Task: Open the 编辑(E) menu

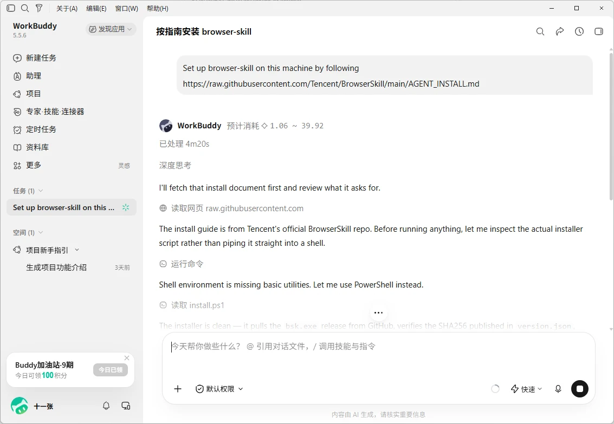Action: point(96,9)
